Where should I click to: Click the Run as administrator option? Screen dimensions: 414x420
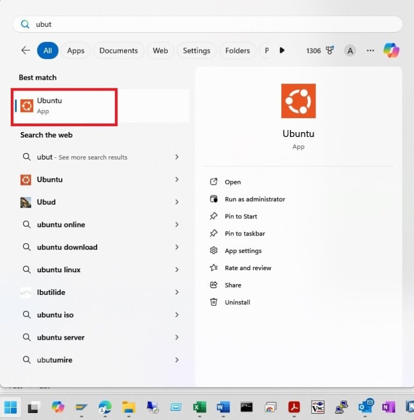point(254,199)
